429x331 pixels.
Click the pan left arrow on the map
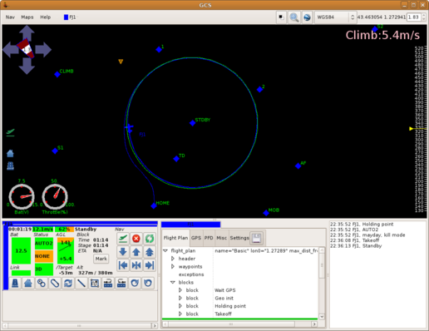point(10,50)
